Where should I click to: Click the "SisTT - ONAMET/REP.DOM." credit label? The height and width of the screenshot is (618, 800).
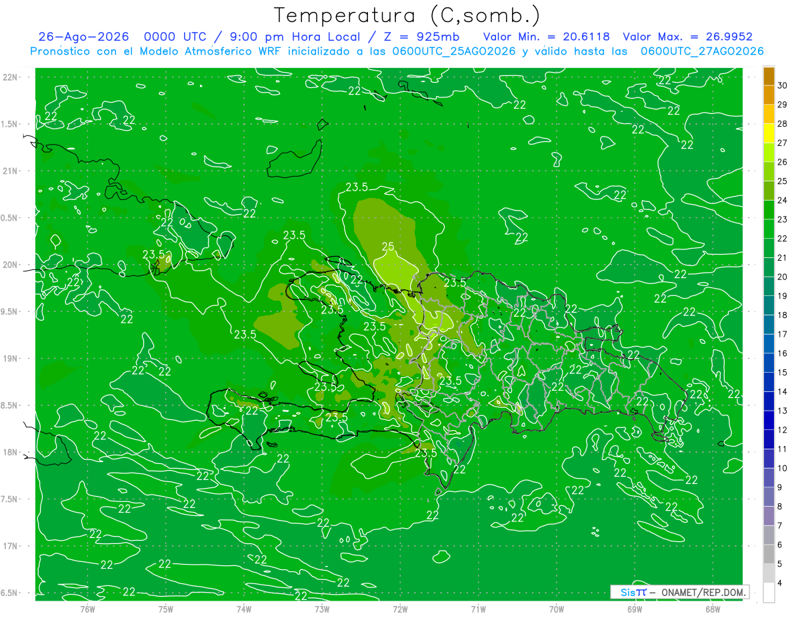coord(680,592)
